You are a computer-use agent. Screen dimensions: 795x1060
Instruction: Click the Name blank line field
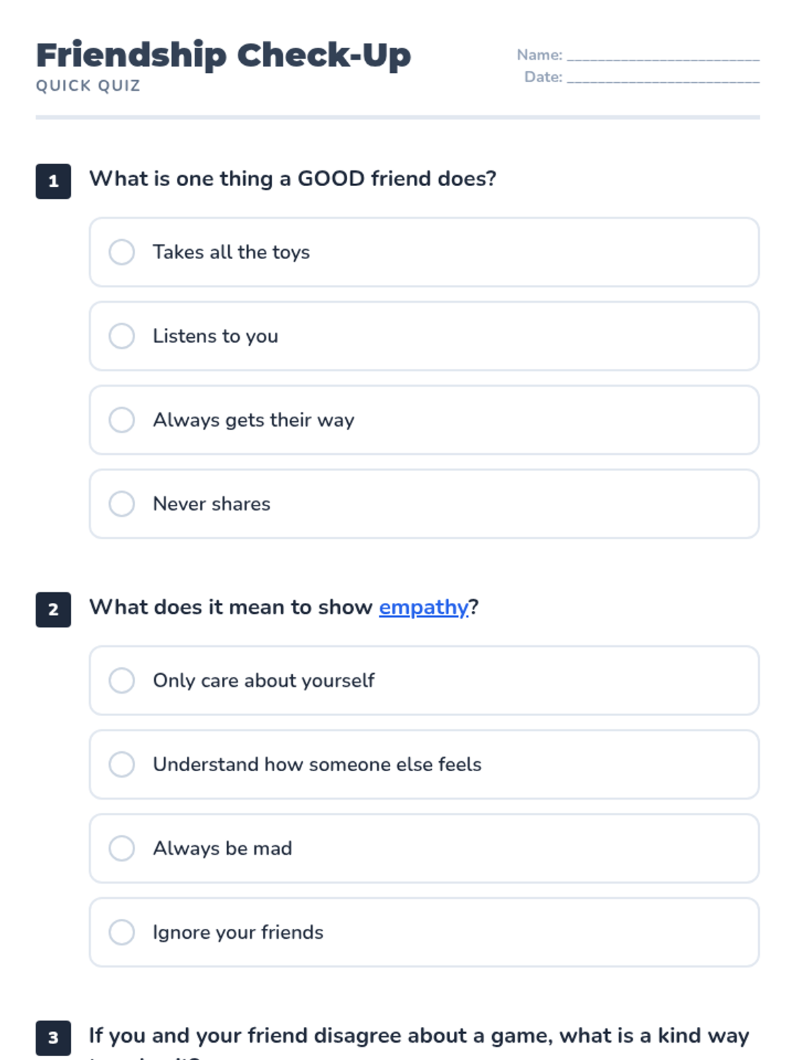(x=662, y=56)
